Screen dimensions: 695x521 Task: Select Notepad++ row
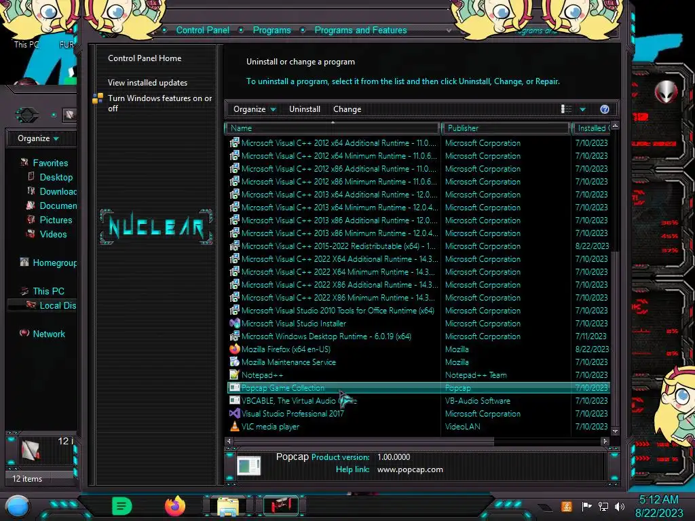point(419,374)
